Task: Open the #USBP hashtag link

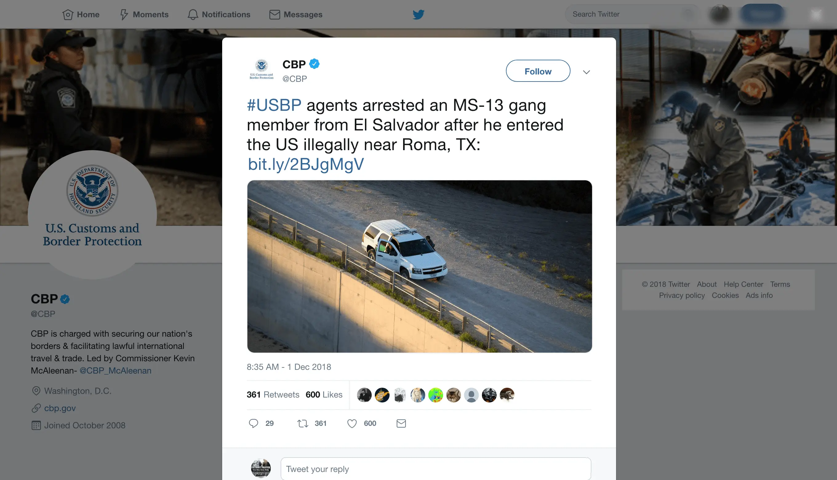Action: [274, 105]
